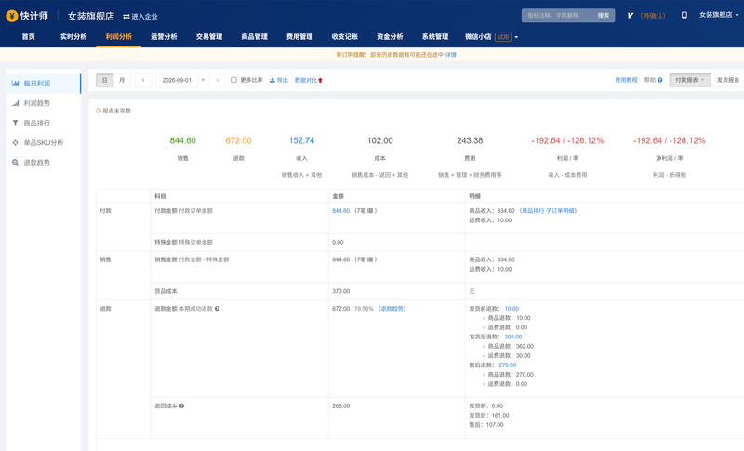Expand the 微信小店 menu arrow
This screenshot has width=744, height=451.
click(516, 37)
